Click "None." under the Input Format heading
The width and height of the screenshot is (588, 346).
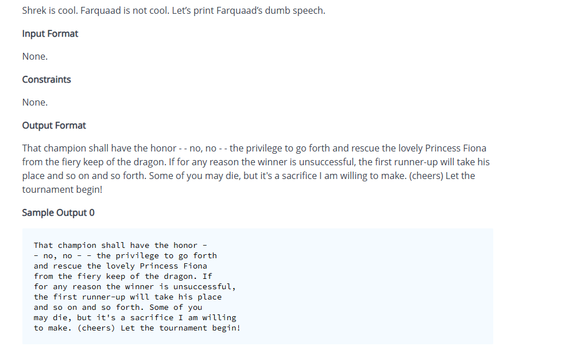(35, 56)
